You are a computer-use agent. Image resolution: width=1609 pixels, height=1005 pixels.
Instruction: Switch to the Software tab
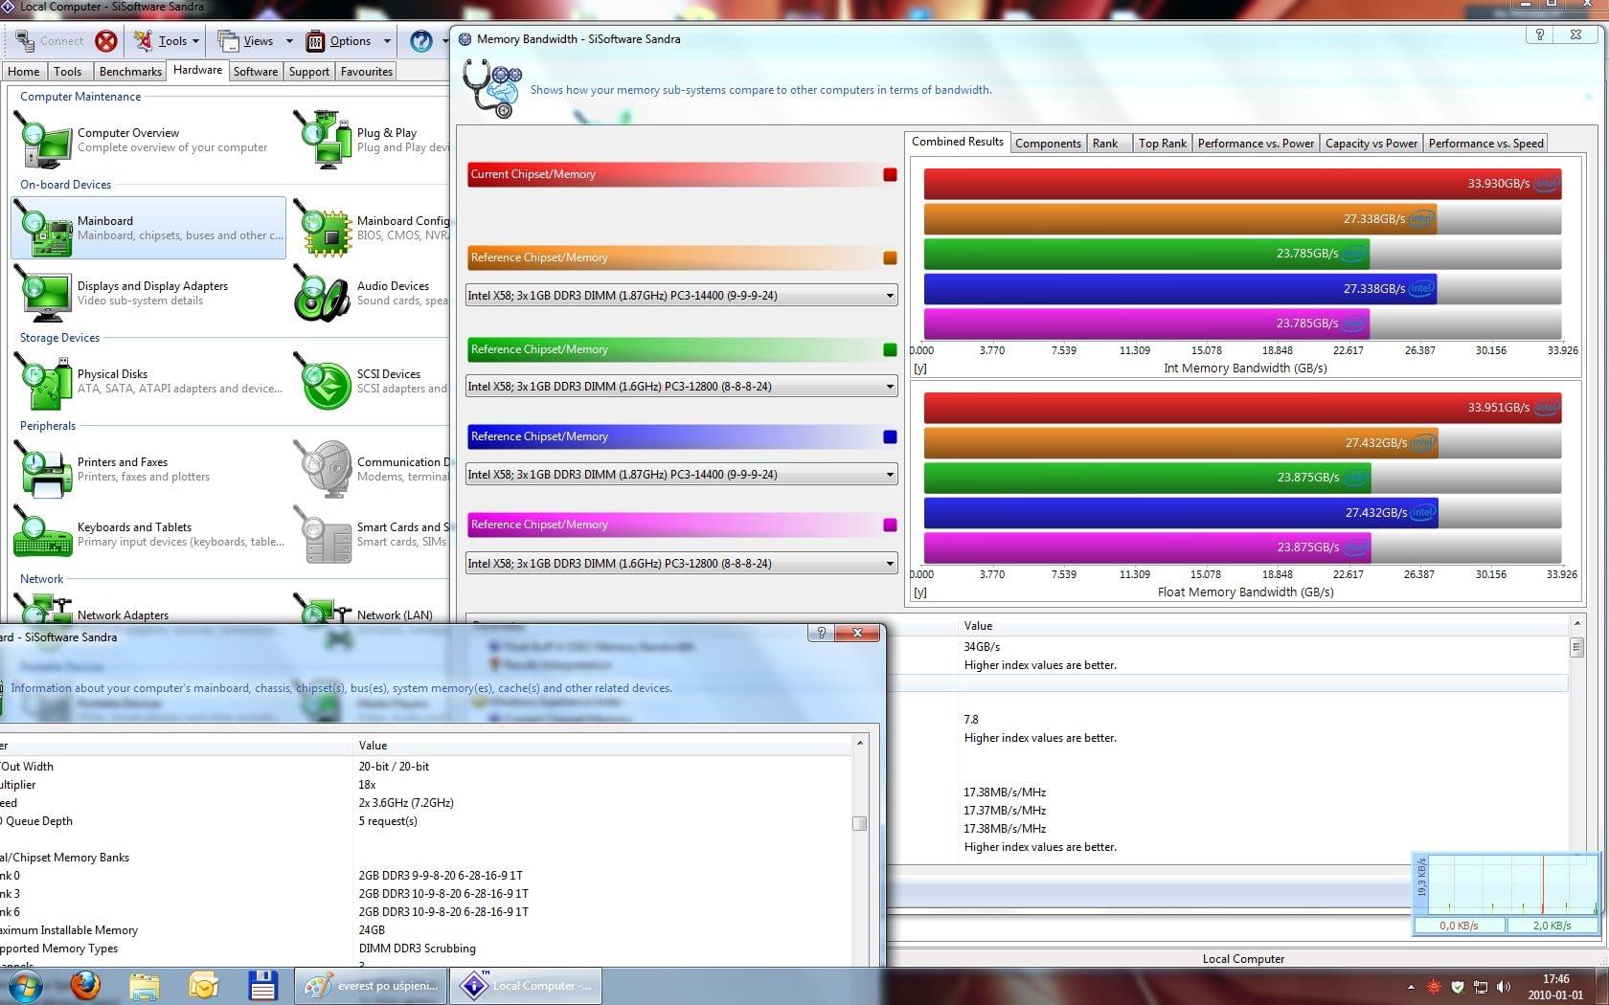(256, 72)
